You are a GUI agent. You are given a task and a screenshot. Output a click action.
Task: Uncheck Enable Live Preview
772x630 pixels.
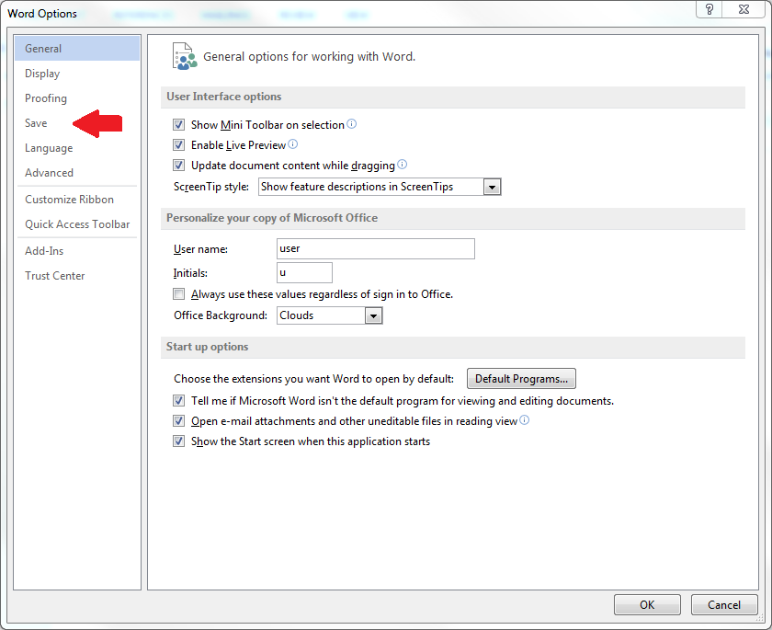pos(178,144)
